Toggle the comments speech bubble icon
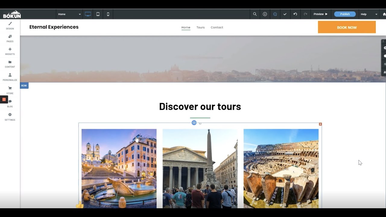This screenshot has height=217, width=386. [x=275, y=14]
